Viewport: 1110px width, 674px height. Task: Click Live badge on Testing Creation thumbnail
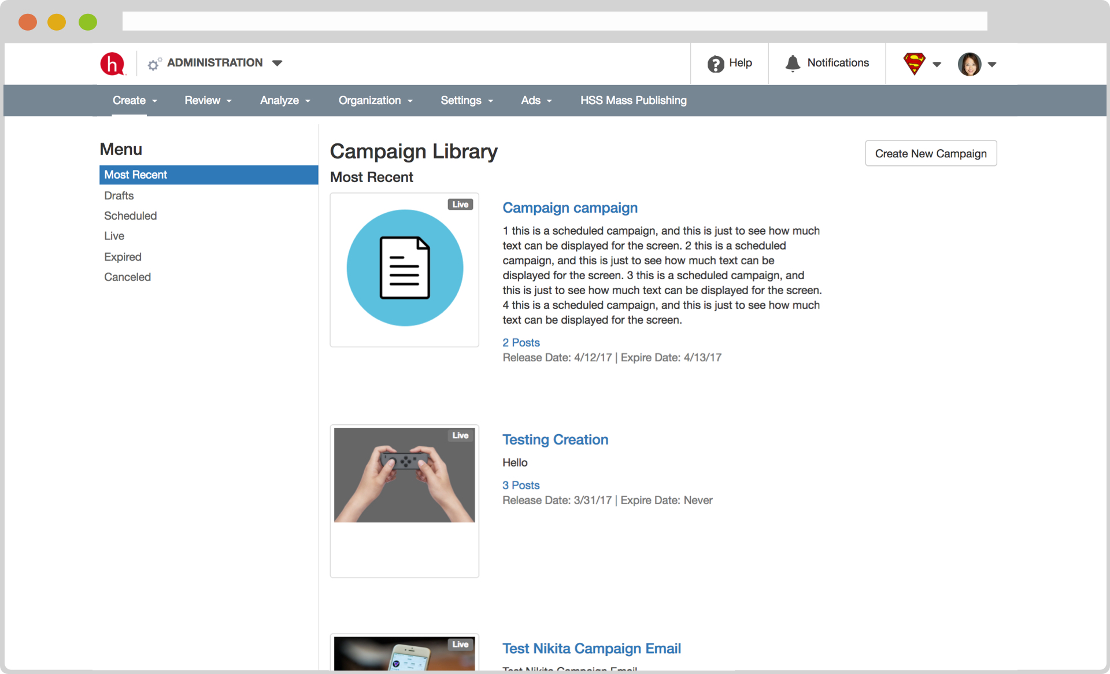coord(460,436)
